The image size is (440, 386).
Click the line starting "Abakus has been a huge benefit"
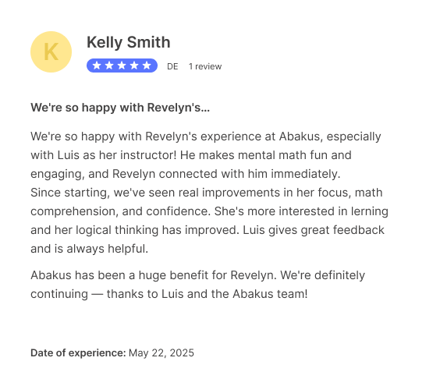pos(198,275)
